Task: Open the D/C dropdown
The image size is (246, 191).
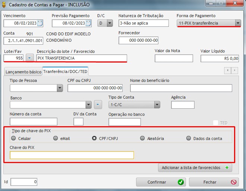Action: pyautogui.click(x=110, y=23)
